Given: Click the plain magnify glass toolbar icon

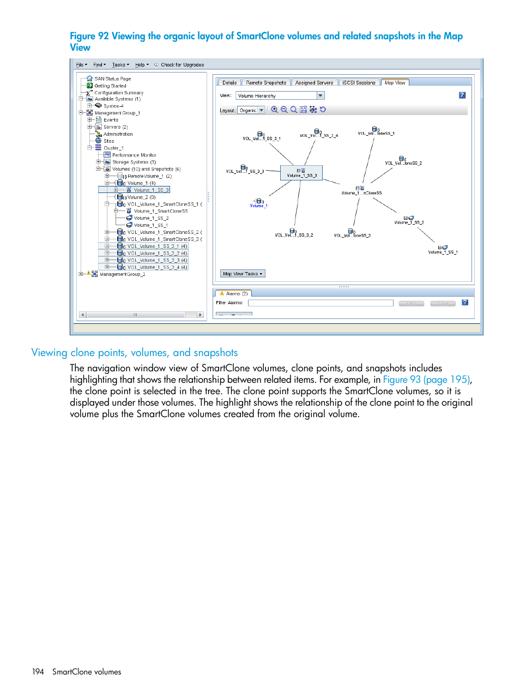Looking at the screenshot, I should [294, 110].
